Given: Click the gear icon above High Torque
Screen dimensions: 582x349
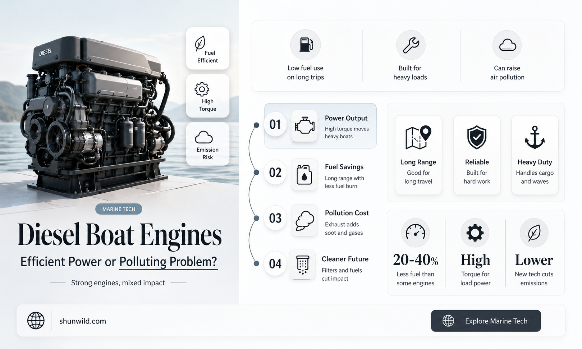Looking at the screenshot, I should [202, 89].
